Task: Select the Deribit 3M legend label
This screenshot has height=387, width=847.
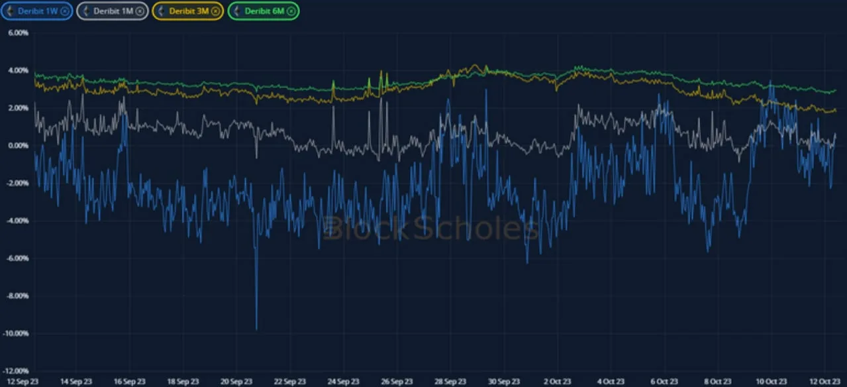Action: pyautogui.click(x=189, y=11)
